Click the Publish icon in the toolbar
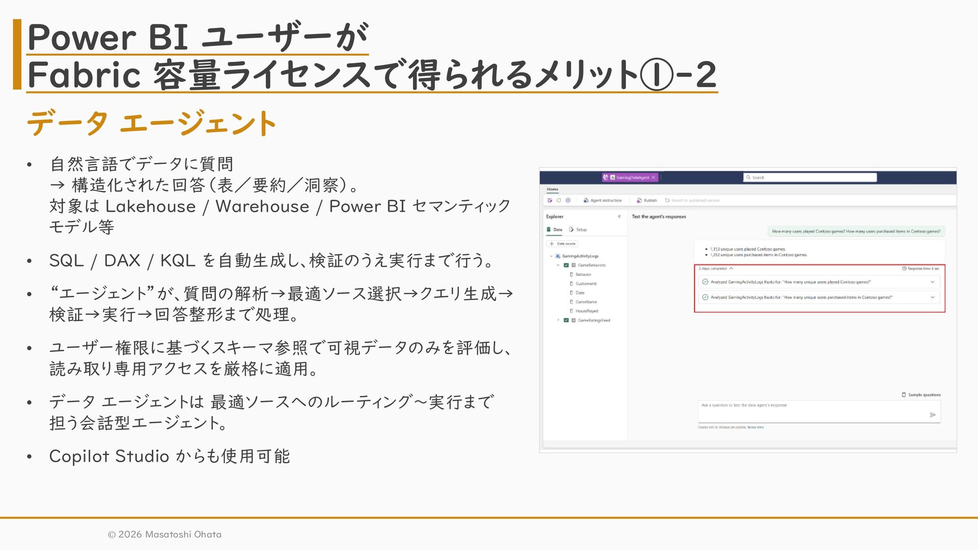The width and height of the screenshot is (978, 550). (x=639, y=200)
